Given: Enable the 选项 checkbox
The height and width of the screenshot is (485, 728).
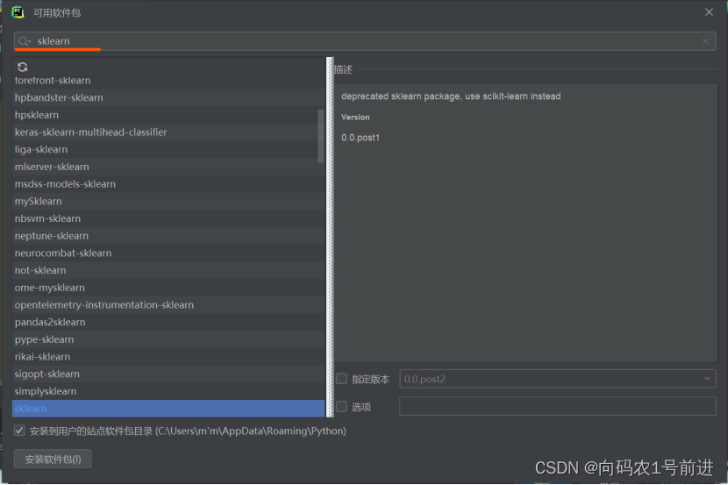Looking at the screenshot, I should (x=341, y=407).
